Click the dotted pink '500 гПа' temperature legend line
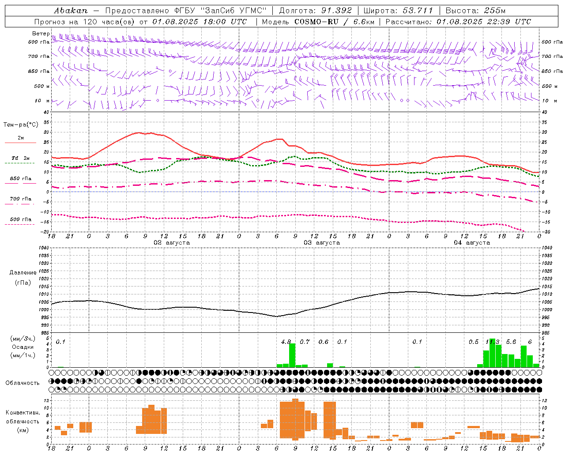Screen dimensions: 565x452 tap(20, 224)
